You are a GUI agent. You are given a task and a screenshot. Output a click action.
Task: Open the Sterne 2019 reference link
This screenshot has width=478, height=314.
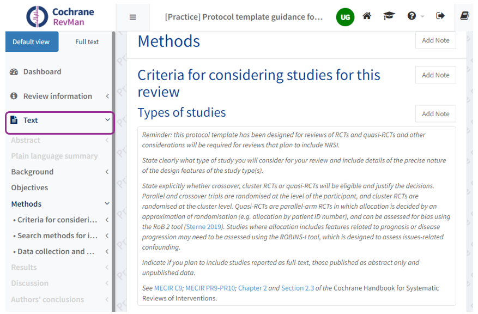(x=203, y=227)
